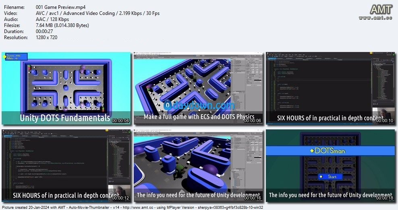Image resolution: width=398 pixels, height=210 pixels.
Task: Click the Start button in the DOTSman frame
Action: [330, 177]
